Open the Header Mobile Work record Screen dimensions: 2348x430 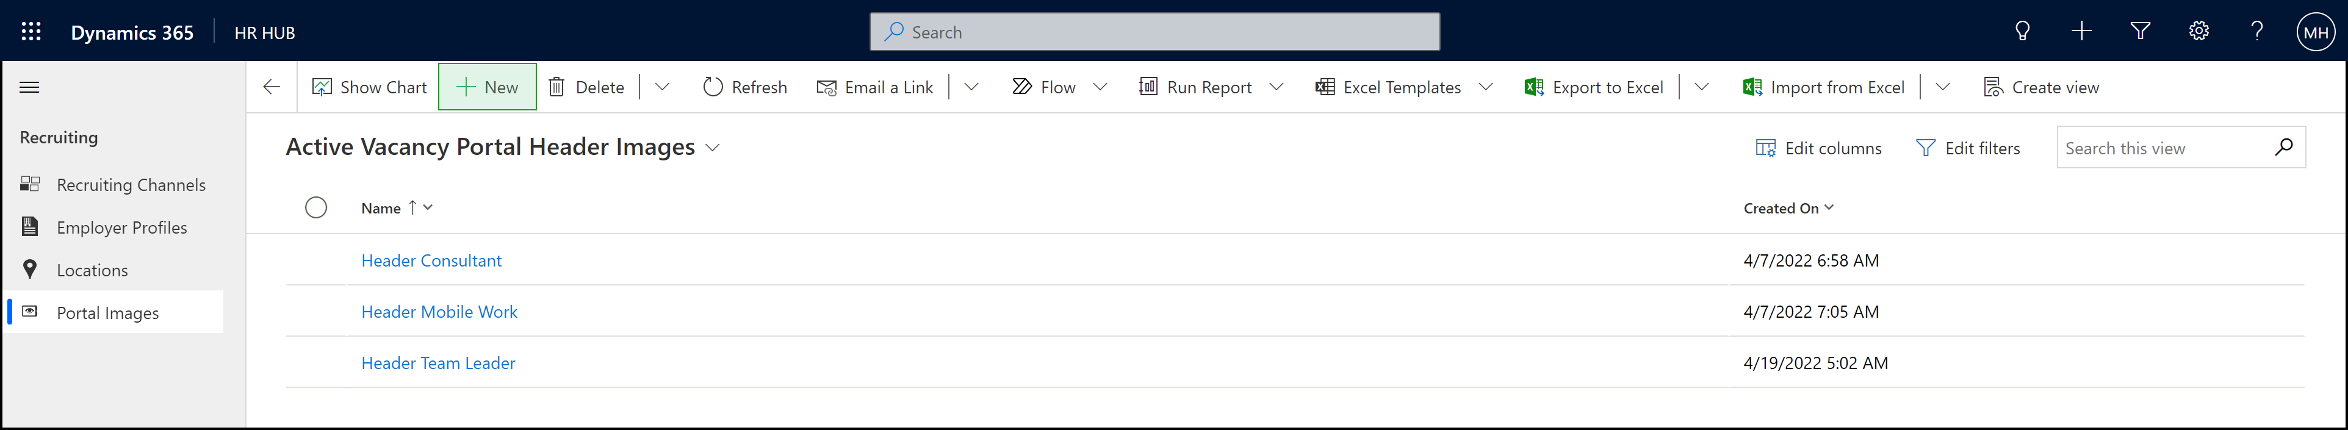point(439,312)
